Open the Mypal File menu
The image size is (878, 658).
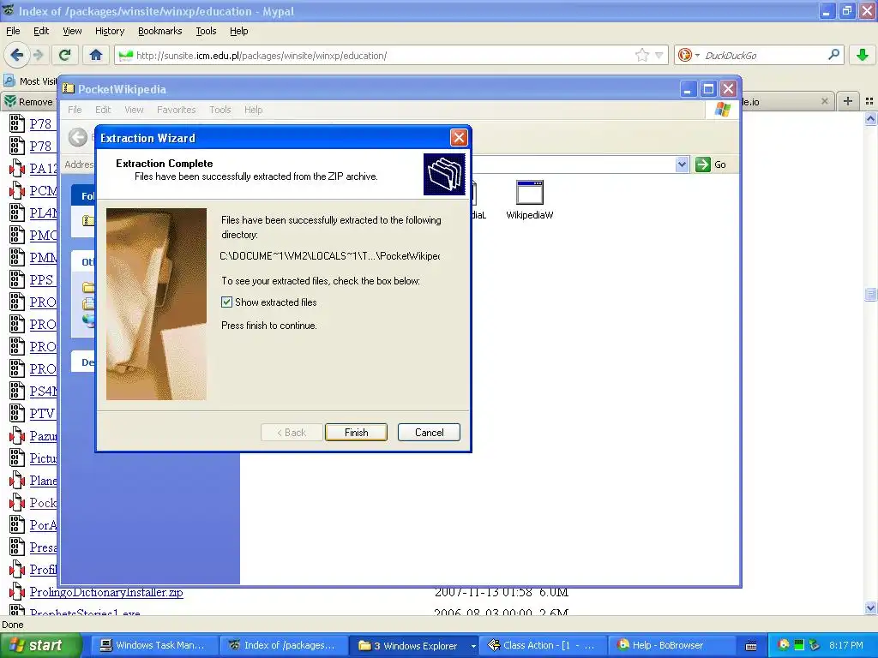(13, 31)
